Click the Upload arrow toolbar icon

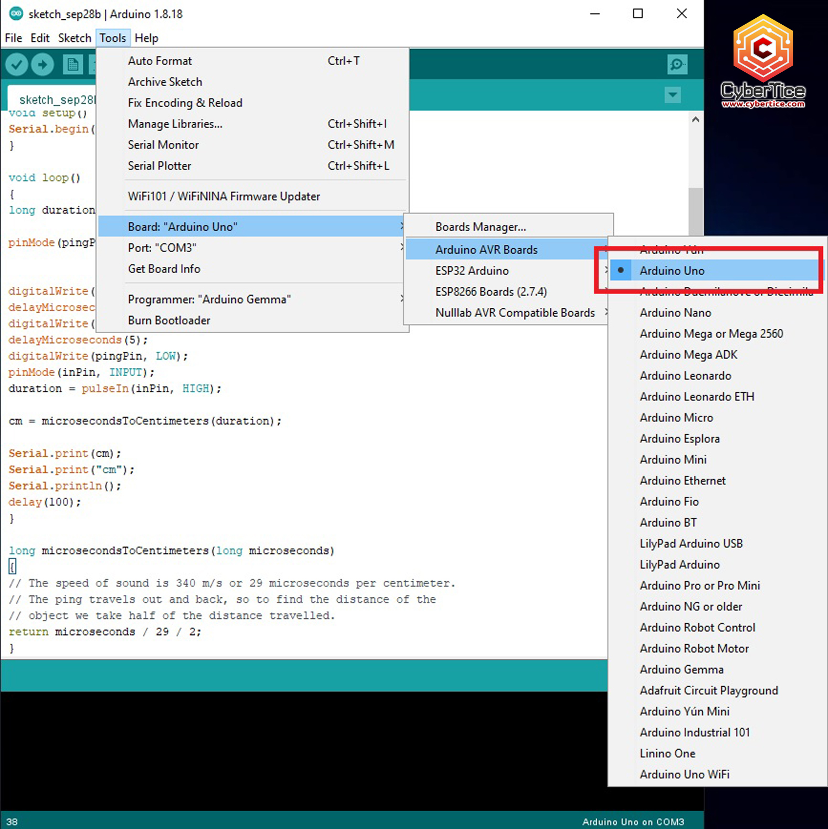point(43,64)
